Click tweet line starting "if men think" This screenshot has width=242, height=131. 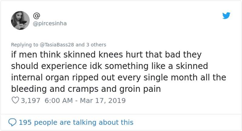[106, 55]
